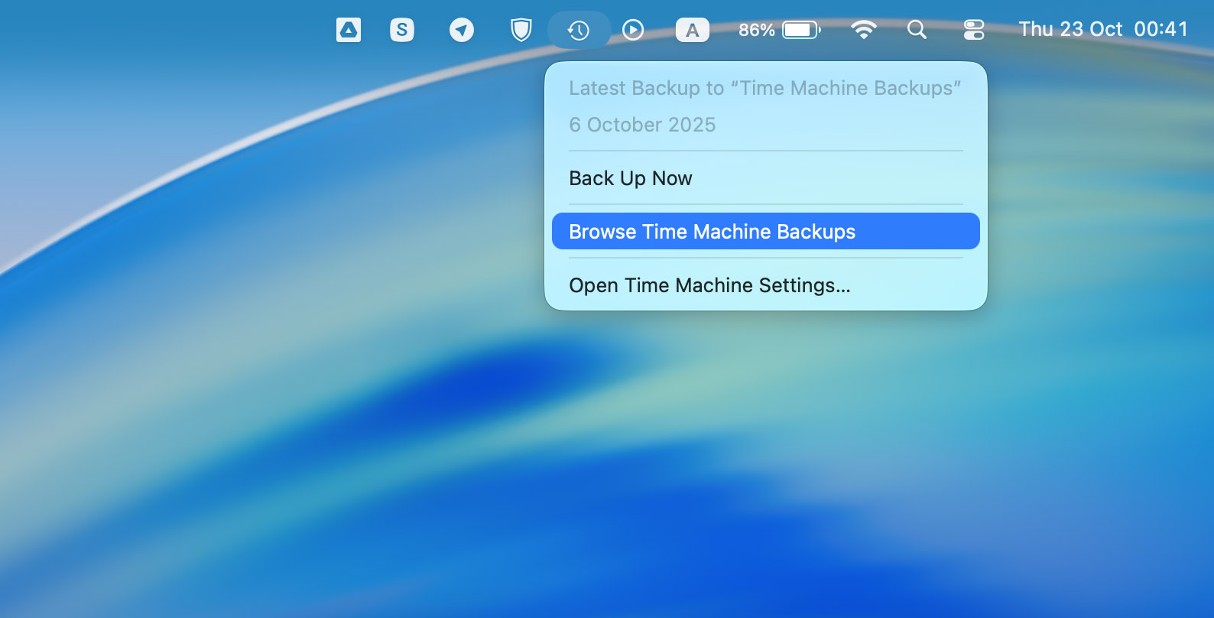Screen dimensions: 1214x618
Task: Open Notification Center via Thu 23 Oct date
Action: point(1070,29)
